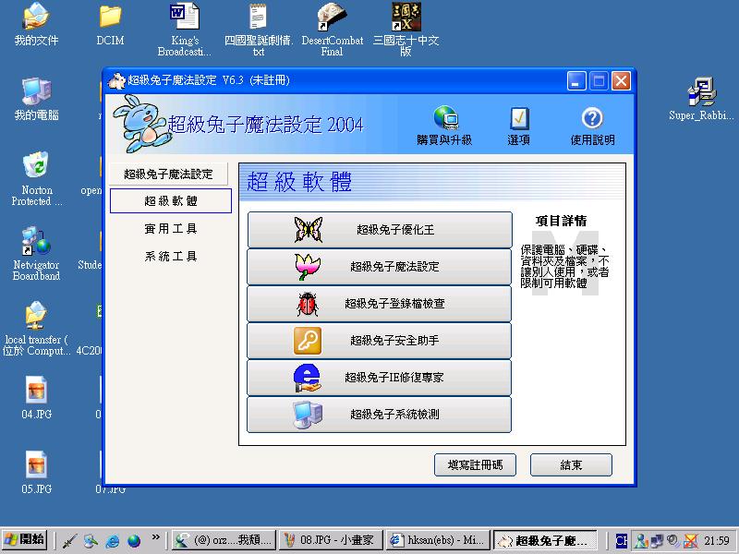Select the Netvigator Boardband shortcut icon
The height and width of the screenshot is (554, 739).
(x=36, y=253)
